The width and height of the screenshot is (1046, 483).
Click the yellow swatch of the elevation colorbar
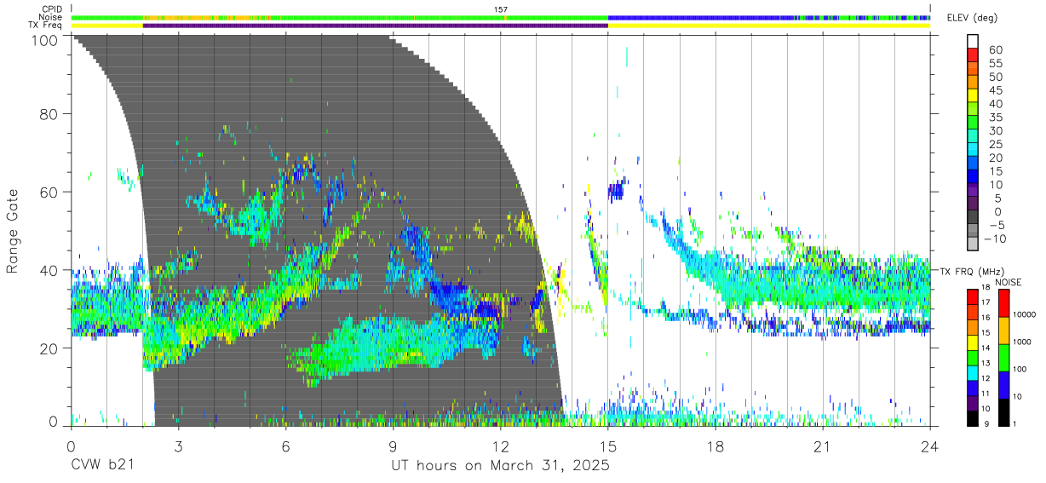[x=973, y=95]
